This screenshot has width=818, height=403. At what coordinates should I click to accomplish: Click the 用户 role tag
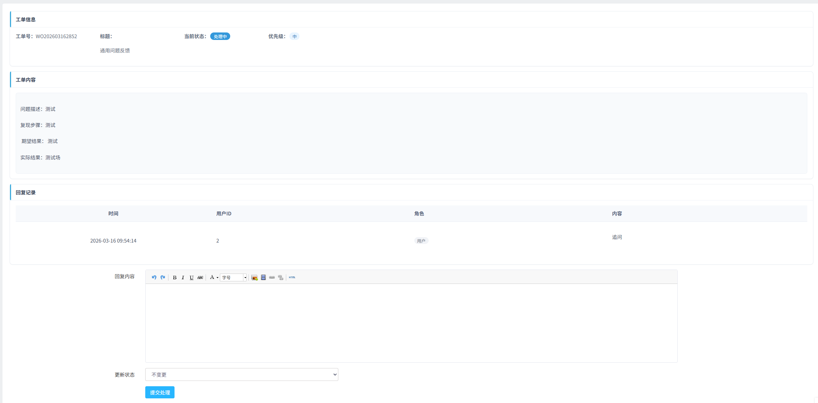(421, 241)
